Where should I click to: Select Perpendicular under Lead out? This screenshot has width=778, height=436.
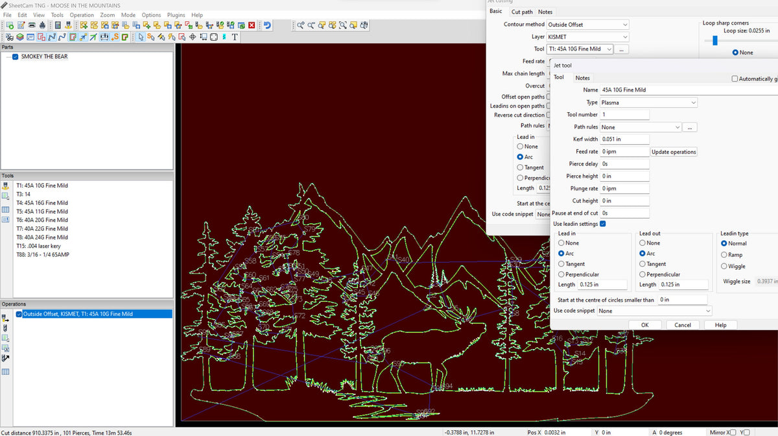point(642,274)
